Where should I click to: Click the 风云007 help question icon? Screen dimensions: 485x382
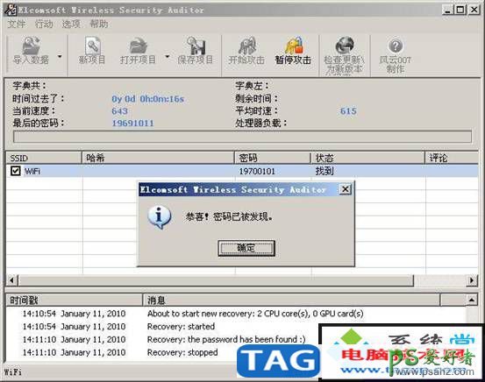click(396, 46)
